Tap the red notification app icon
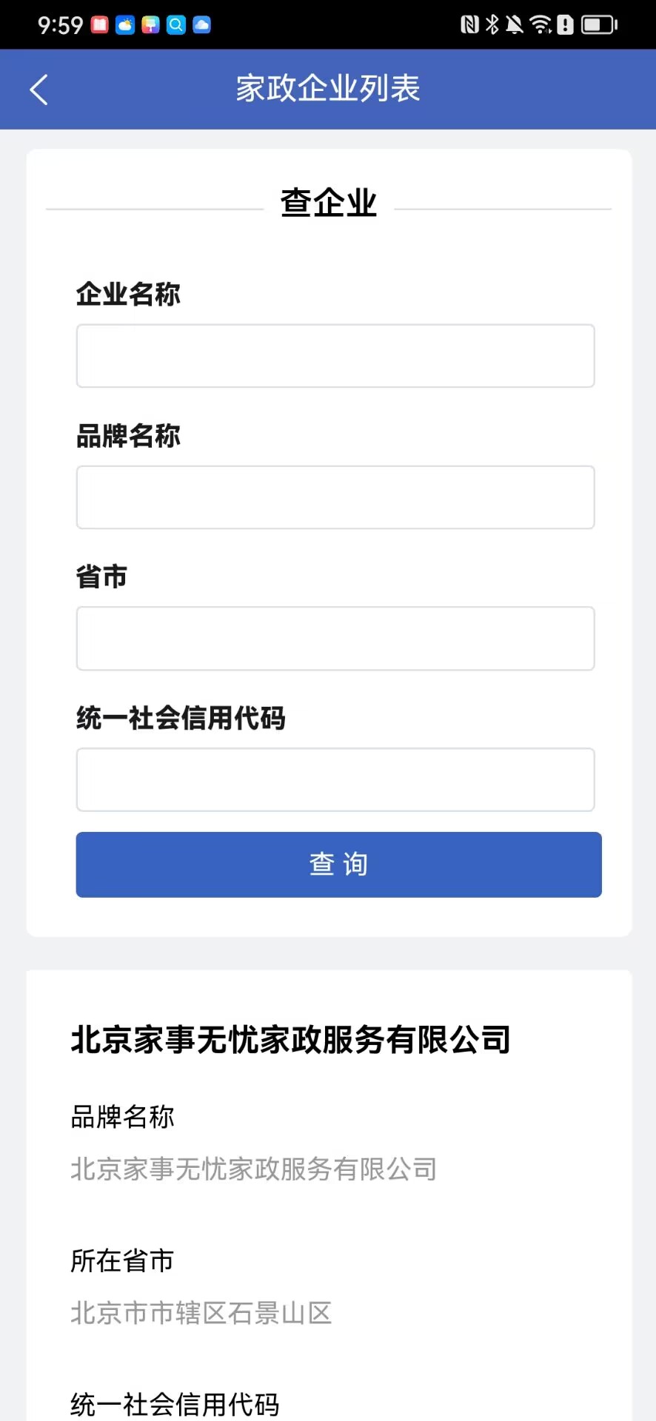The width and height of the screenshot is (656, 1421). tap(100, 25)
